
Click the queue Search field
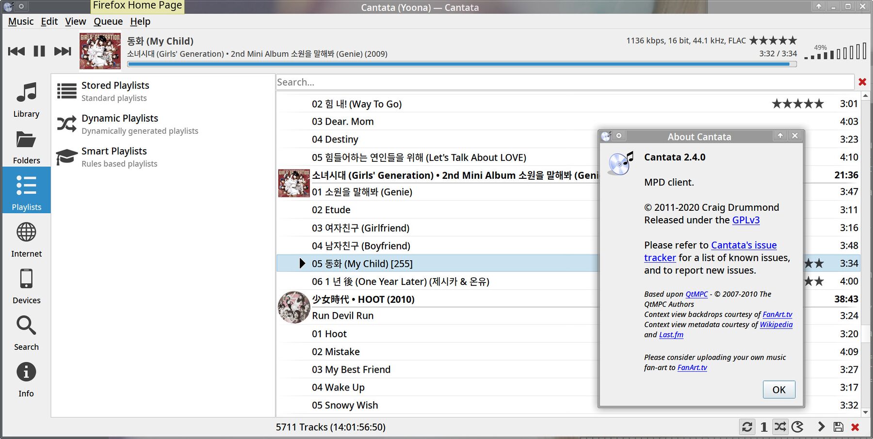tap(565, 82)
